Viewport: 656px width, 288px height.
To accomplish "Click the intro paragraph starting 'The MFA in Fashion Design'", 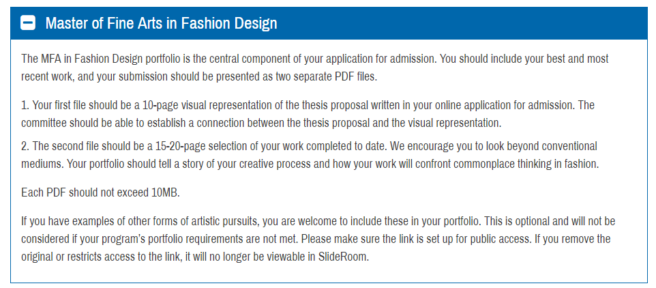I will (315, 68).
